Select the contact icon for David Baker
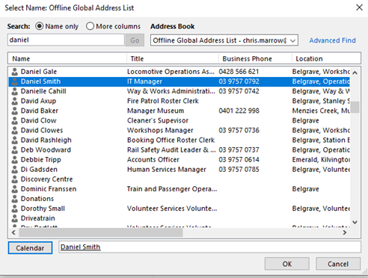 pos(15,111)
